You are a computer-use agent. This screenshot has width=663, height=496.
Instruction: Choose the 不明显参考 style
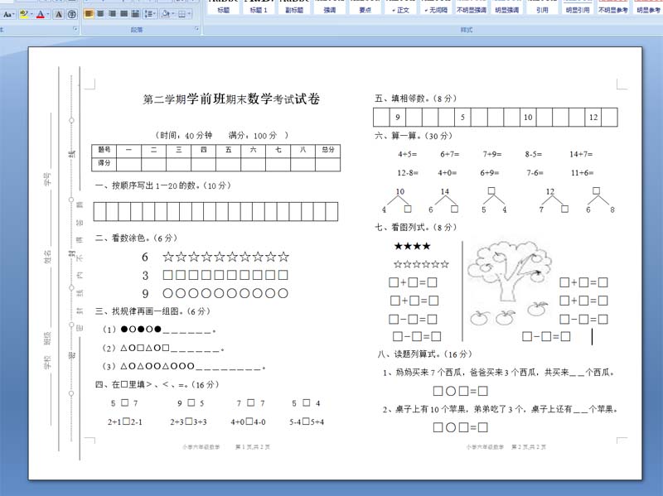pos(613,9)
